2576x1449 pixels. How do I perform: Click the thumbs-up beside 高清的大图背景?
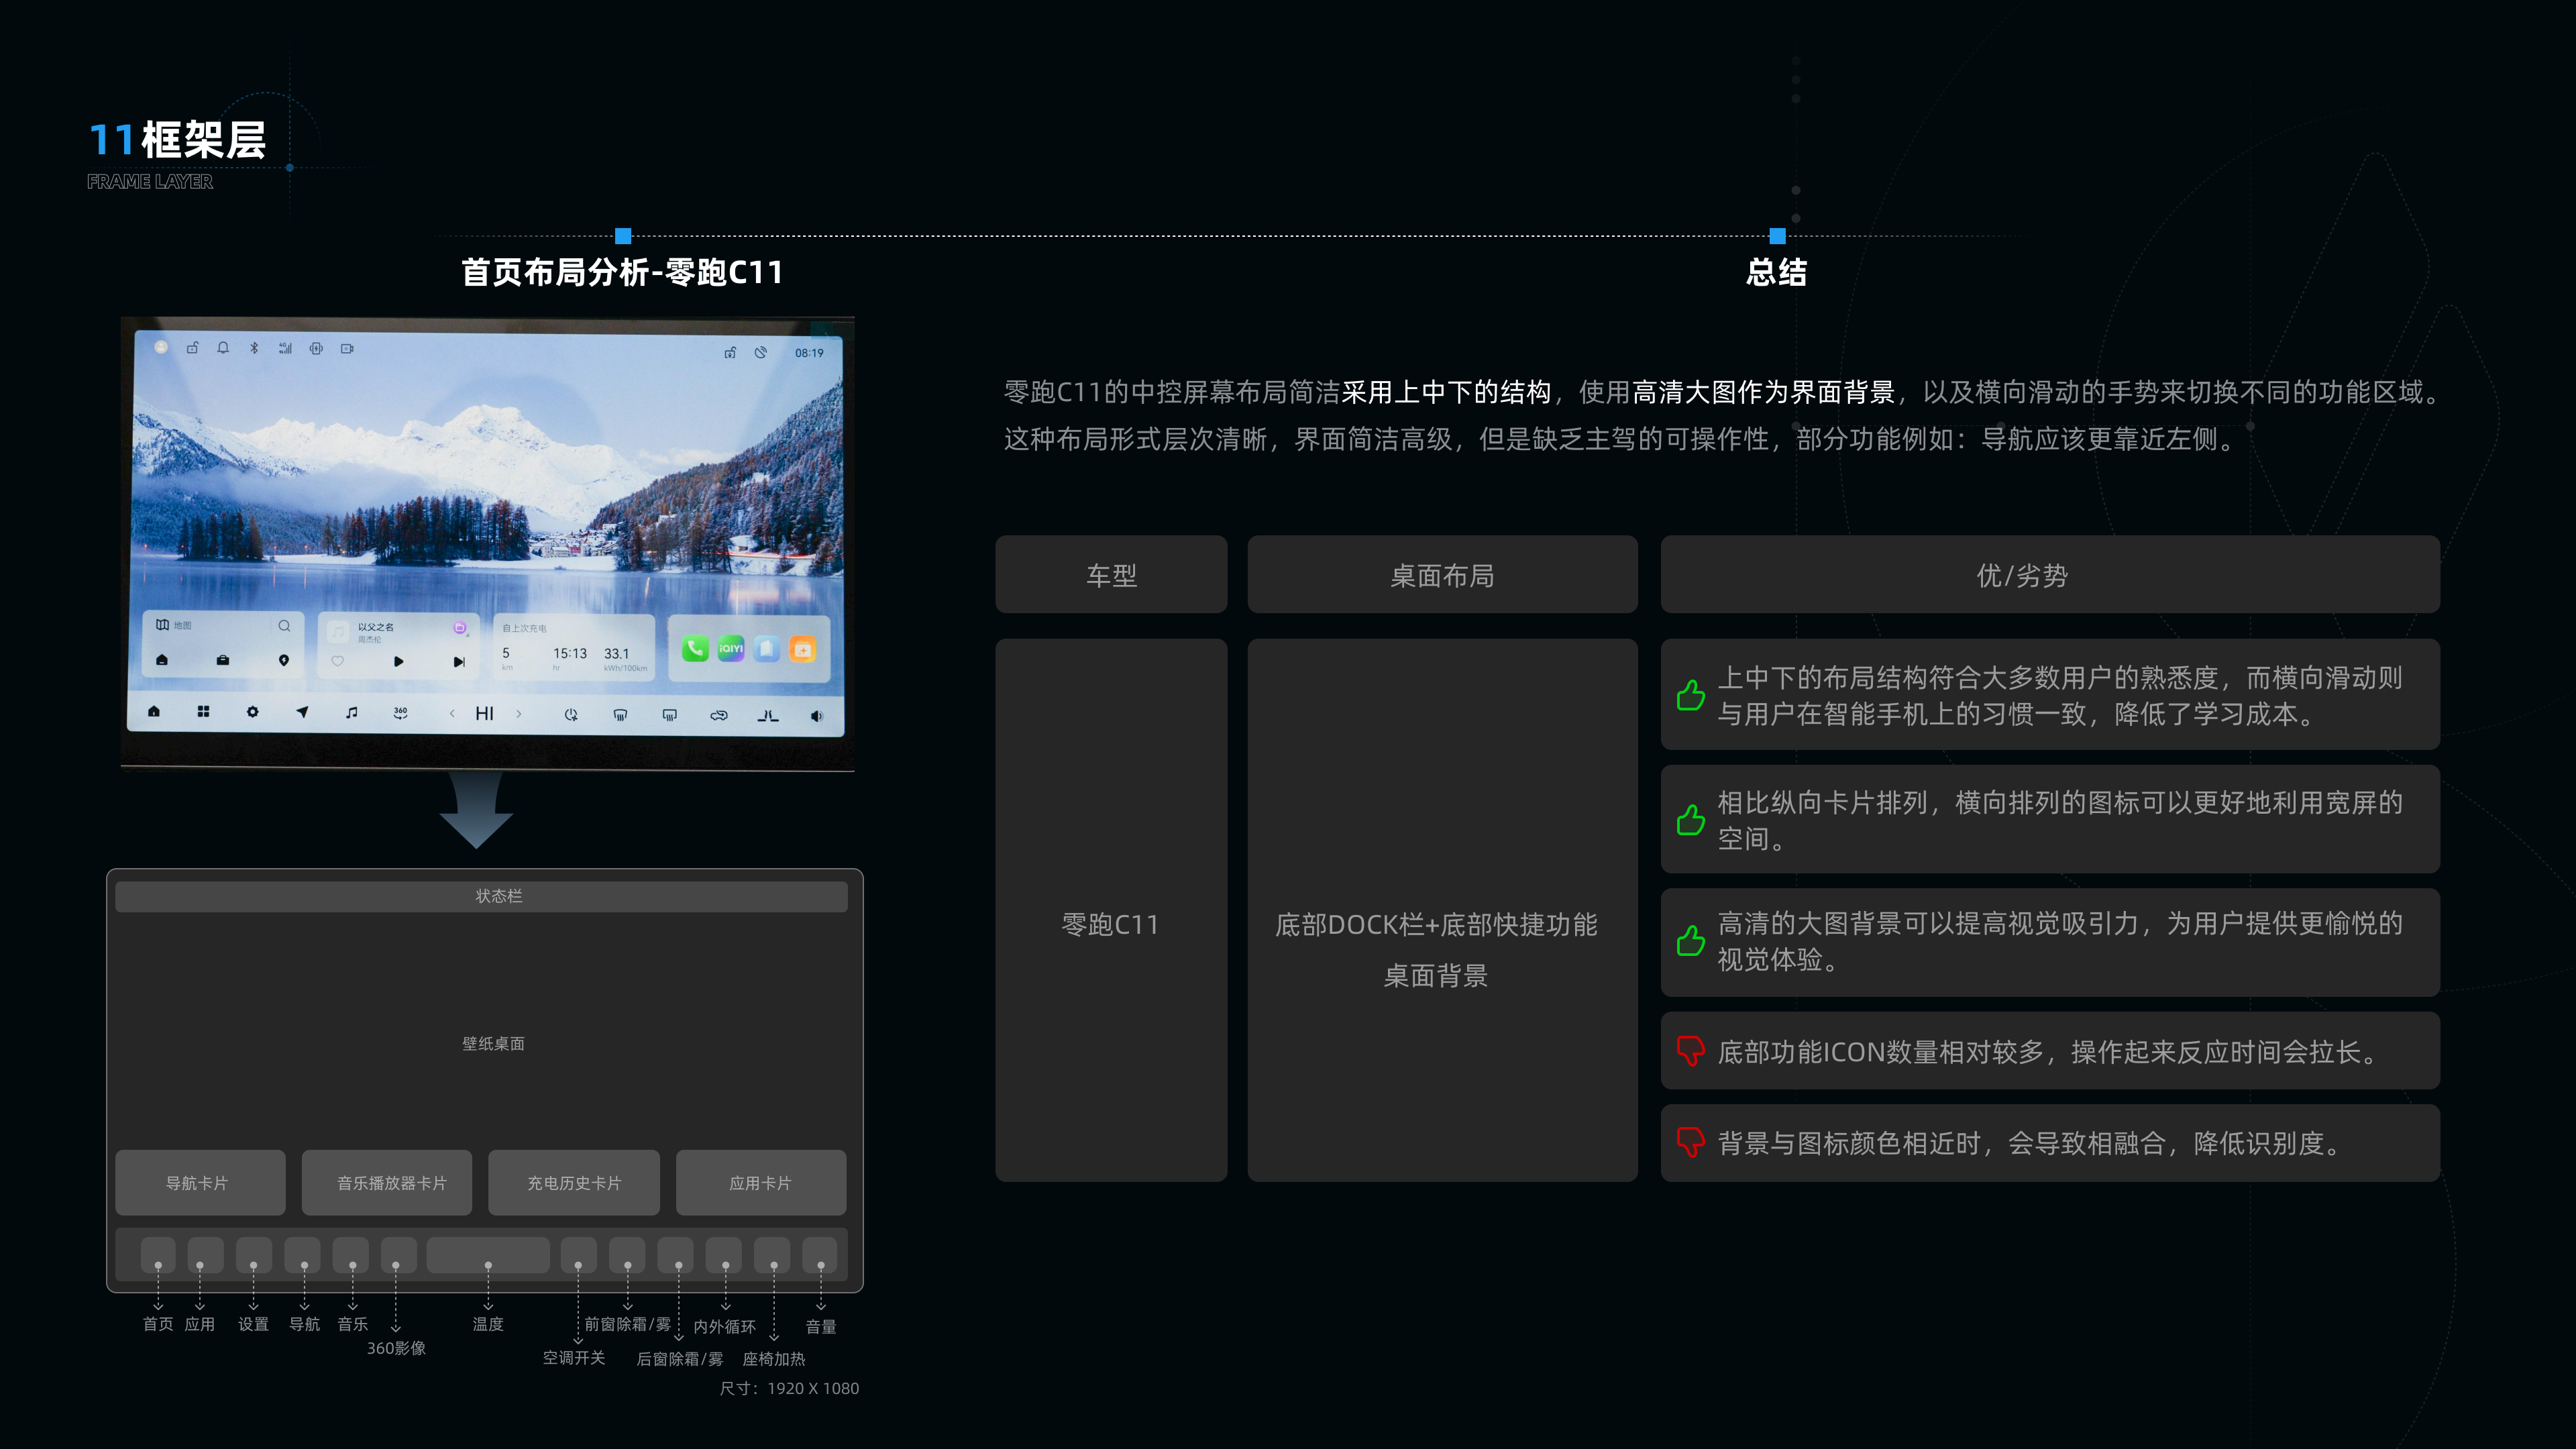pyautogui.click(x=1691, y=940)
